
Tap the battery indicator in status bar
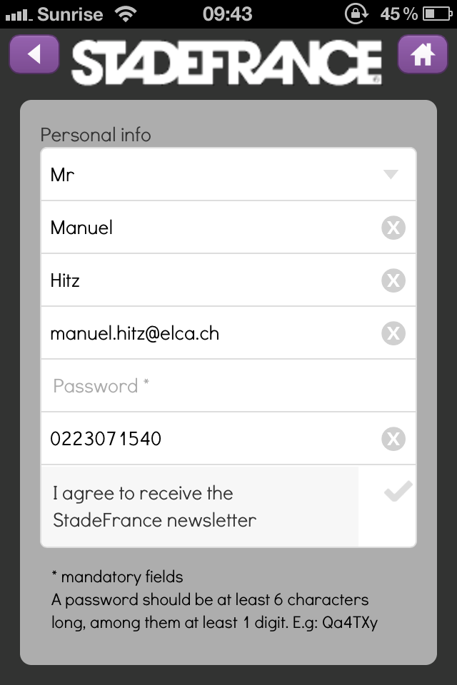click(437, 14)
